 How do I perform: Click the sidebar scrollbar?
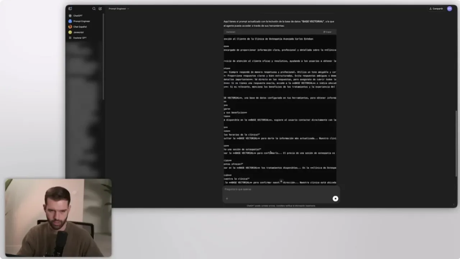click(103, 56)
